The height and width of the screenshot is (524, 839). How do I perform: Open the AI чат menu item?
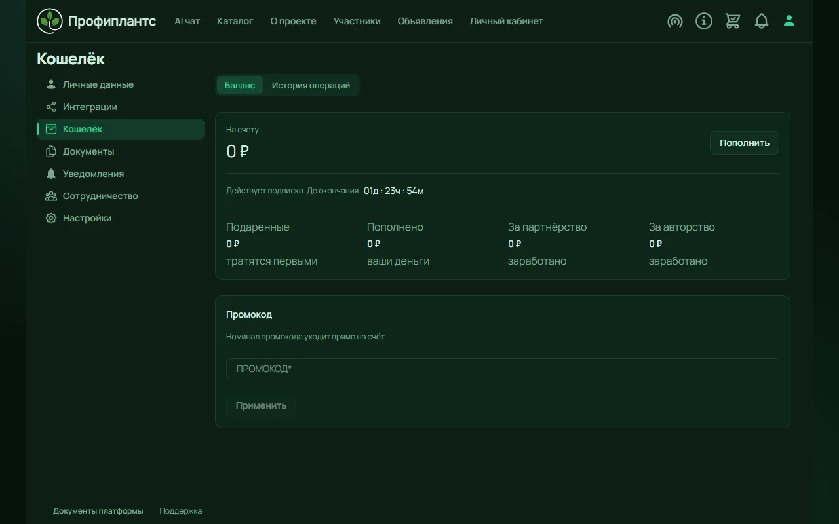click(x=187, y=21)
